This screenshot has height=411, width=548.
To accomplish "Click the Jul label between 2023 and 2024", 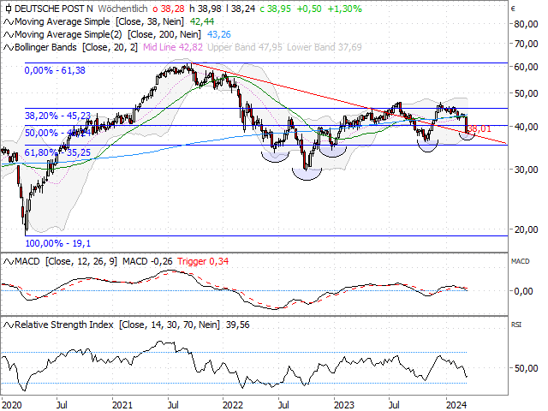I will point(394,405).
